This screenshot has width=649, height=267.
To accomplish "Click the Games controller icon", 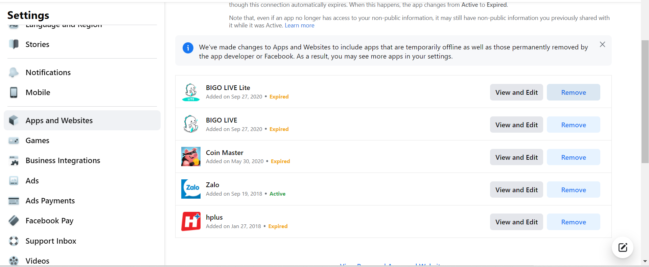I will [x=14, y=140].
